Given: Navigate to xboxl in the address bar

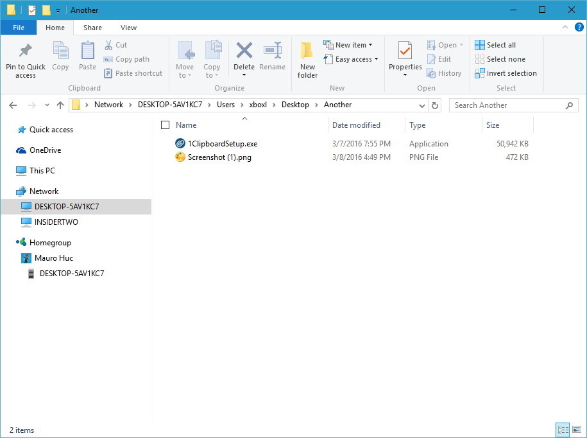Looking at the screenshot, I should tap(259, 105).
